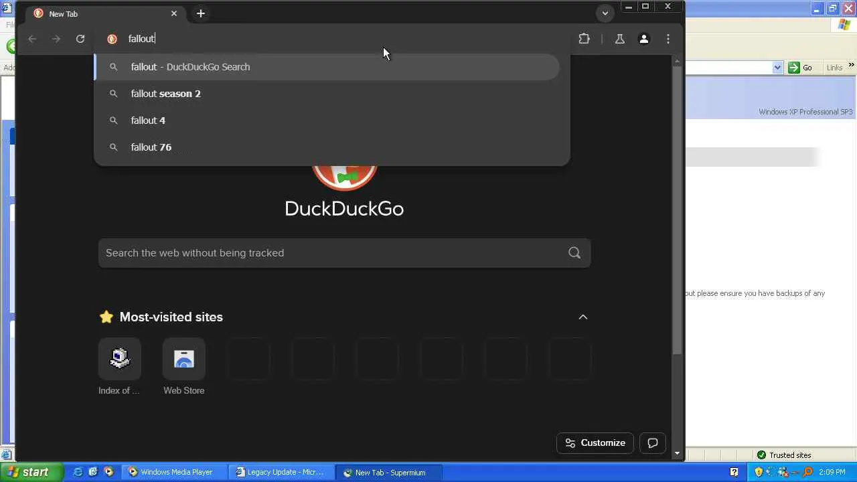This screenshot has height=482, width=857.
Task: Click the magnifier icon in system tray
Action: coord(807,472)
